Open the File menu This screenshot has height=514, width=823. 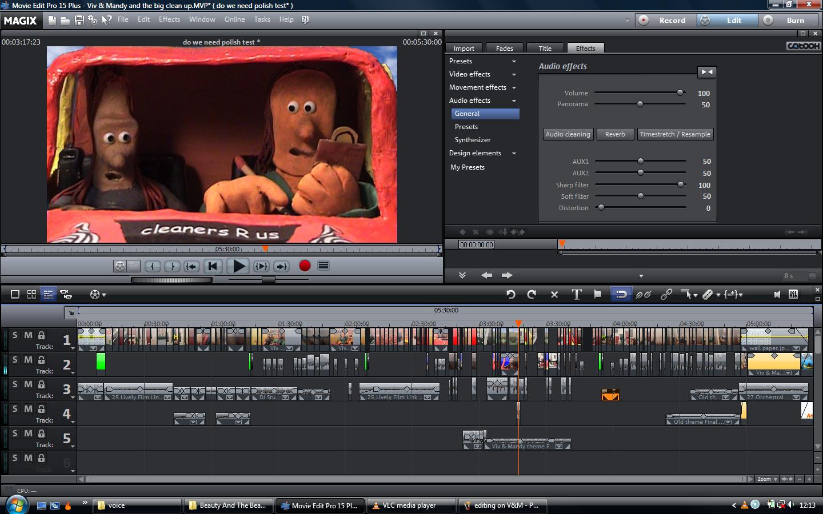[x=123, y=19]
